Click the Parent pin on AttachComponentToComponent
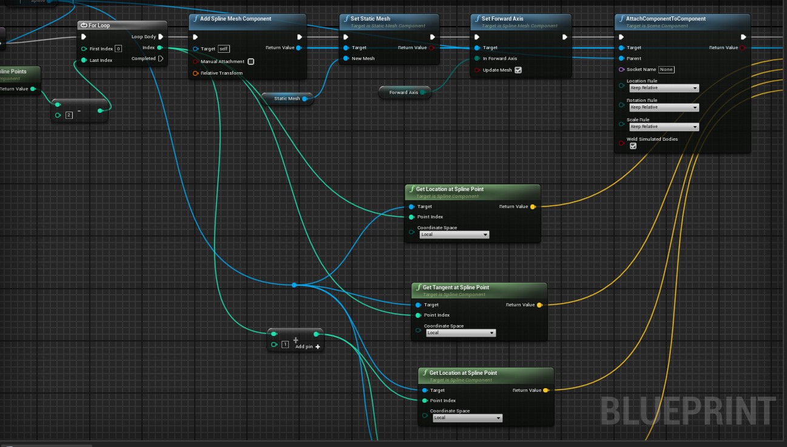The height and width of the screenshot is (447, 787). click(x=621, y=58)
